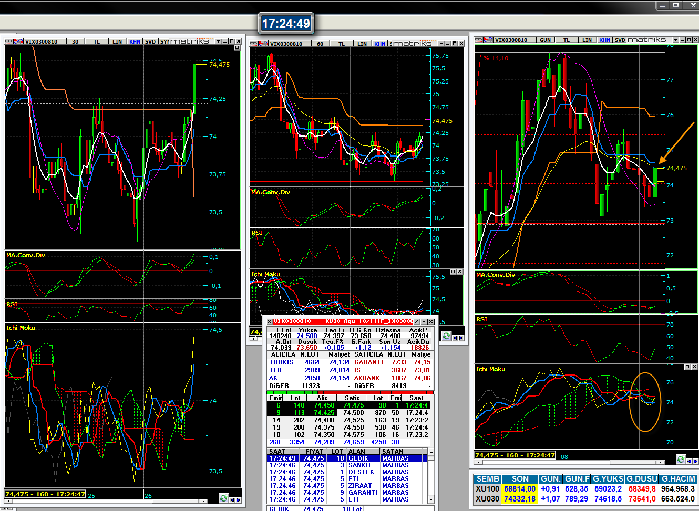Select the FIYAT column header in trades list
Image resolution: width=699 pixels, height=511 pixels.
pos(314,451)
